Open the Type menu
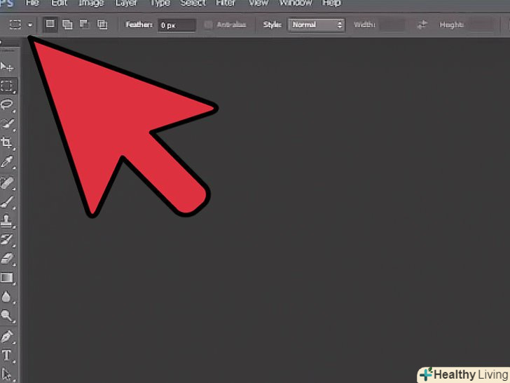The width and height of the screenshot is (510, 383). point(160,4)
